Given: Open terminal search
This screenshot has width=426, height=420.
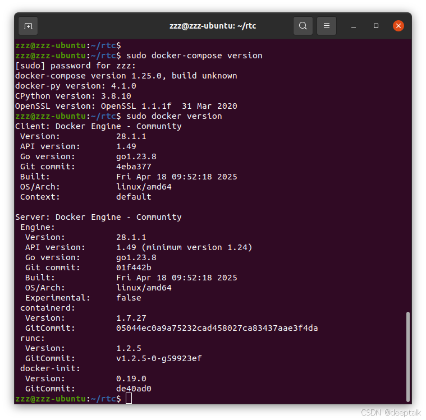Looking at the screenshot, I should [x=303, y=26].
